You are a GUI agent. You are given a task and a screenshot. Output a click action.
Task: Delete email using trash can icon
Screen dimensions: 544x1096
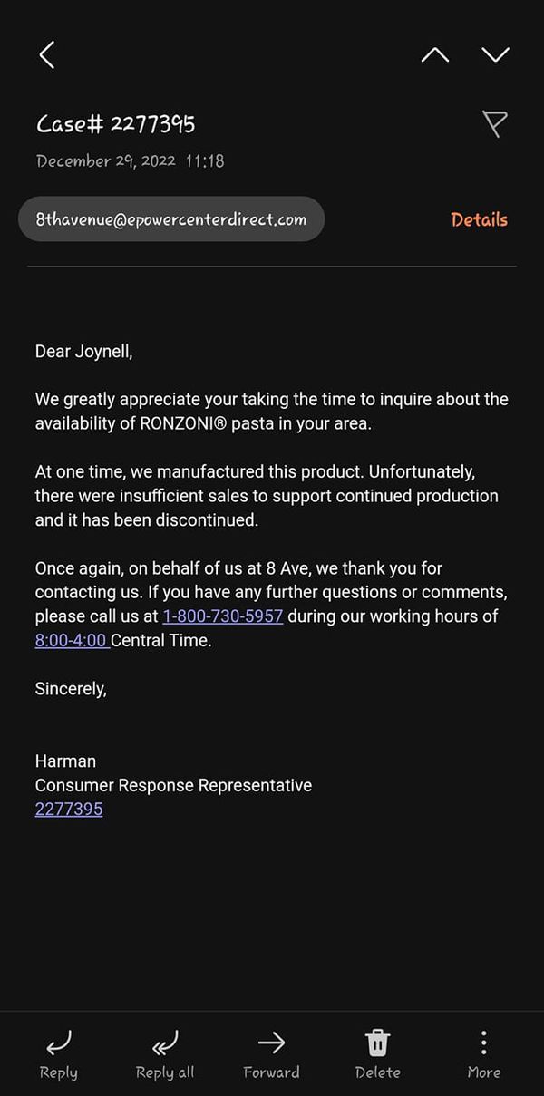[x=377, y=1043]
